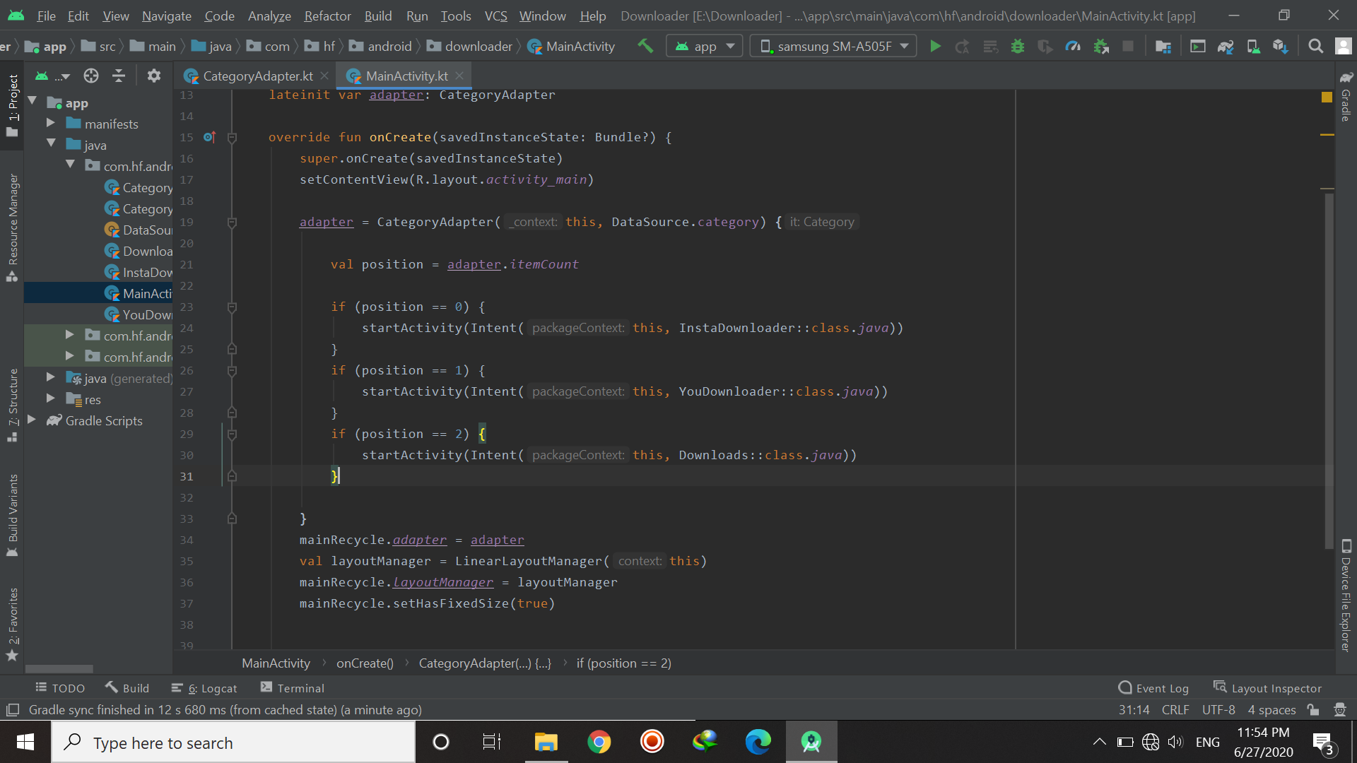Open the TODO tool window

(x=60, y=688)
